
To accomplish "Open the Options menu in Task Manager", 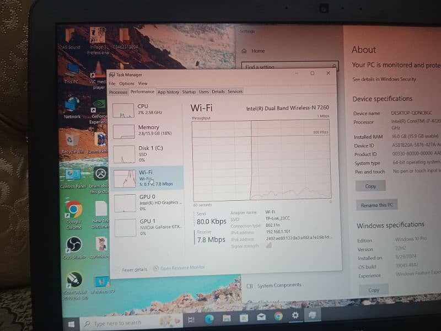I will coord(127,84).
